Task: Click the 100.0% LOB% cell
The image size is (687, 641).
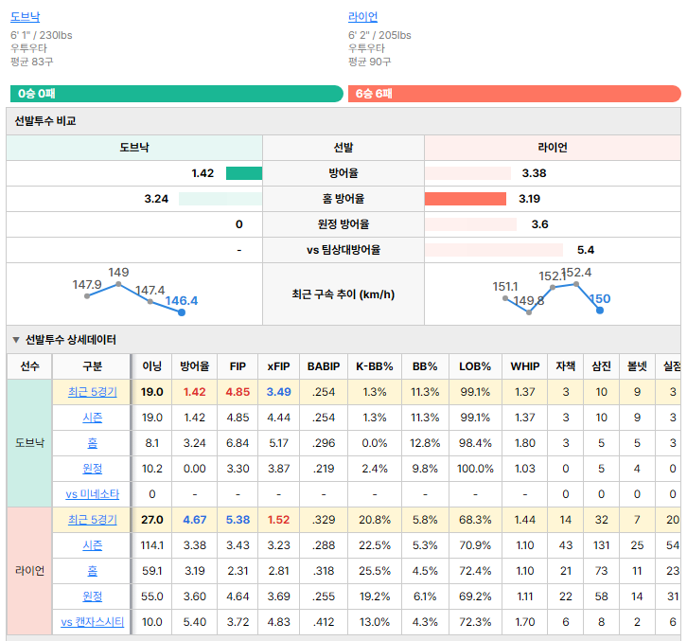Action: [475, 469]
